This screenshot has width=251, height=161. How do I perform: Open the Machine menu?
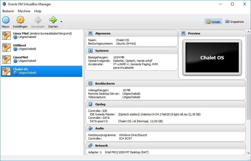pos(24,11)
